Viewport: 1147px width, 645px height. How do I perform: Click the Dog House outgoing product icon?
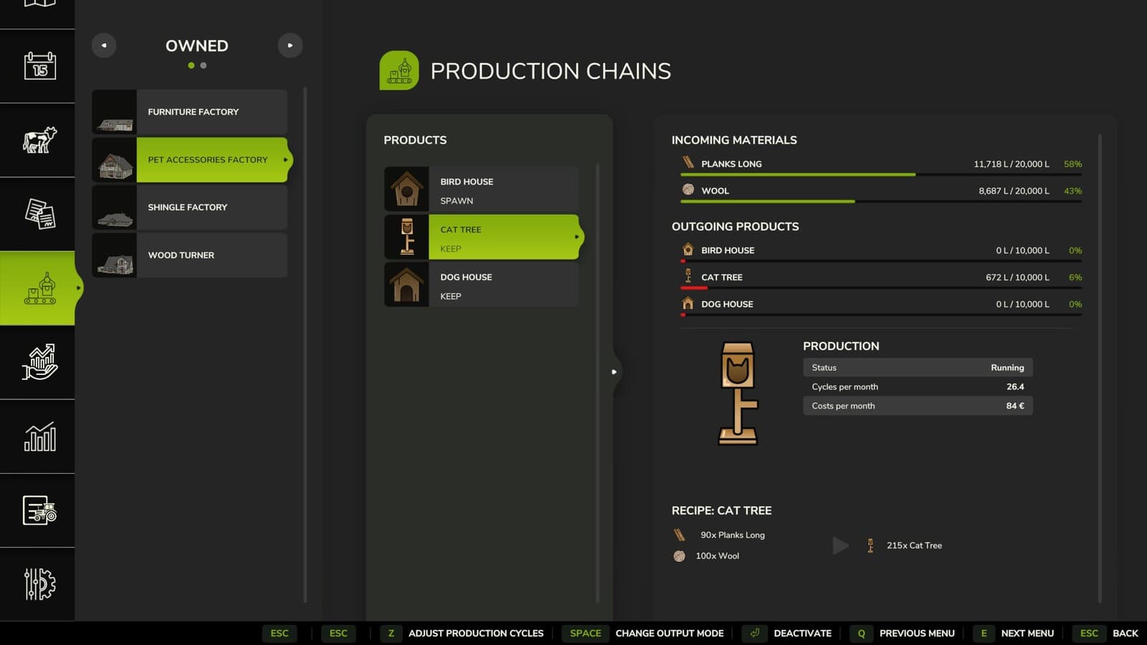[x=688, y=303]
